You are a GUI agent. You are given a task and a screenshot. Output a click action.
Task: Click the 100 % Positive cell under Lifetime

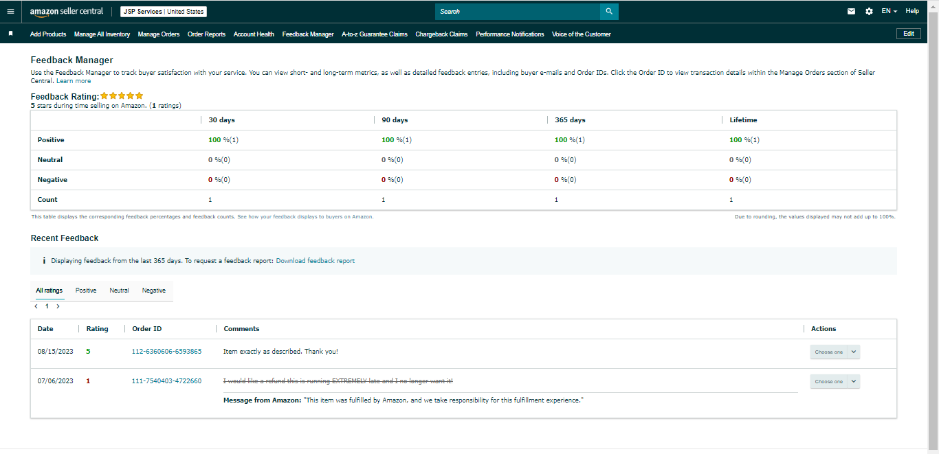(744, 140)
